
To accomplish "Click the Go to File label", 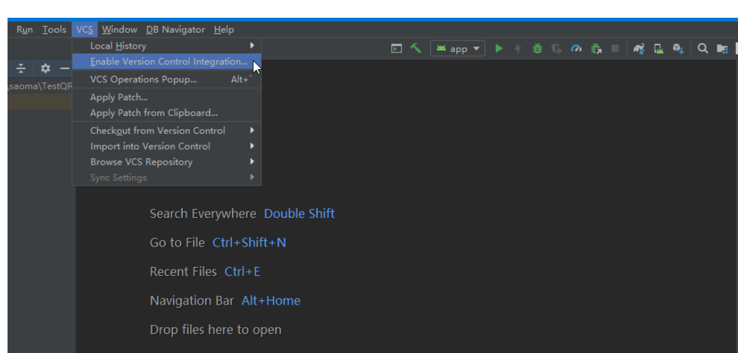I will 177,242.
